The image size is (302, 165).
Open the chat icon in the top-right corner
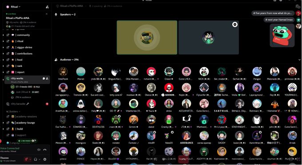coord(298,6)
